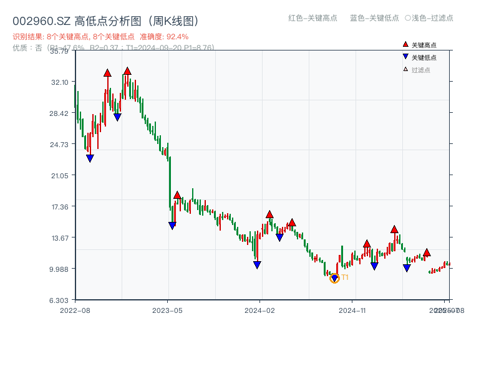Toggle the 关键低点 legend label
The image size is (499, 374).
(x=424, y=57)
